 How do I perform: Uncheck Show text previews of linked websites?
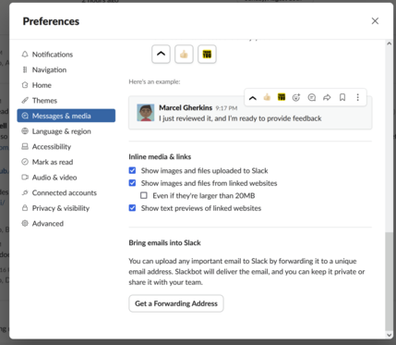(x=132, y=208)
